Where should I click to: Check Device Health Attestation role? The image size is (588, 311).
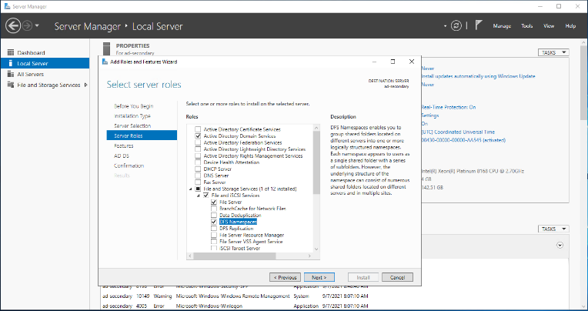[x=198, y=162]
